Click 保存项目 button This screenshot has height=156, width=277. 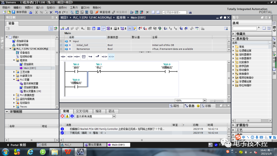19,12
